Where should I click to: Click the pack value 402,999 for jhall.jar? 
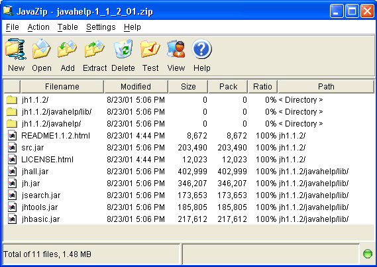click(x=233, y=172)
